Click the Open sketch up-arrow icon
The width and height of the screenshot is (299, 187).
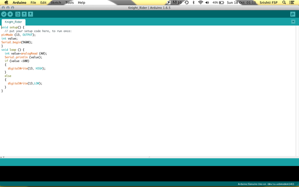[x=24, y=14]
